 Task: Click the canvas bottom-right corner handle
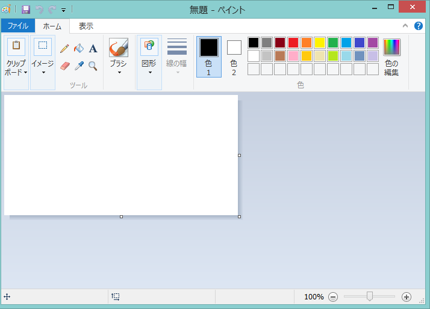tap(240, 217)
